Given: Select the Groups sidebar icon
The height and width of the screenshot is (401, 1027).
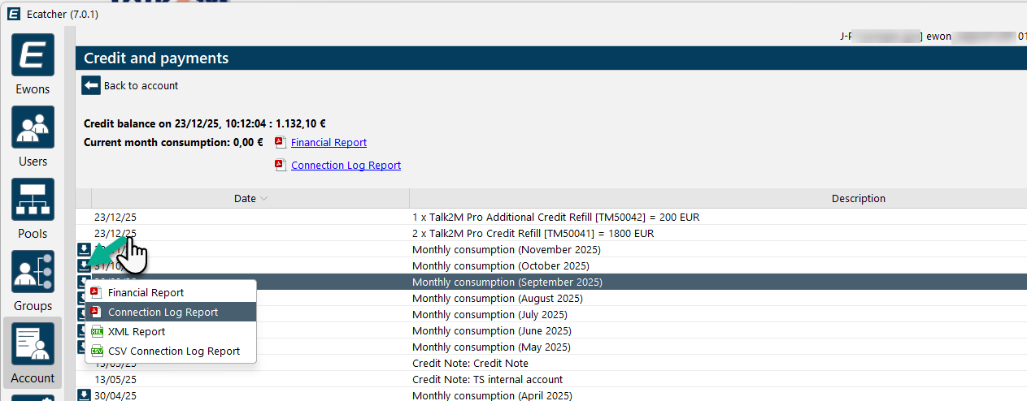Looking at the screenshot, I should [x=33, y=280].
